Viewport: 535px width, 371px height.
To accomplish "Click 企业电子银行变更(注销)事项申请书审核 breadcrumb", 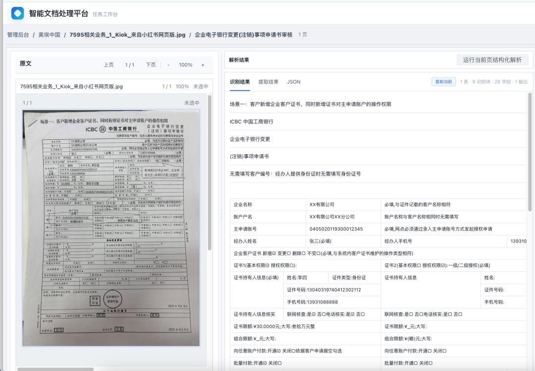I will [x=244, y=35].
